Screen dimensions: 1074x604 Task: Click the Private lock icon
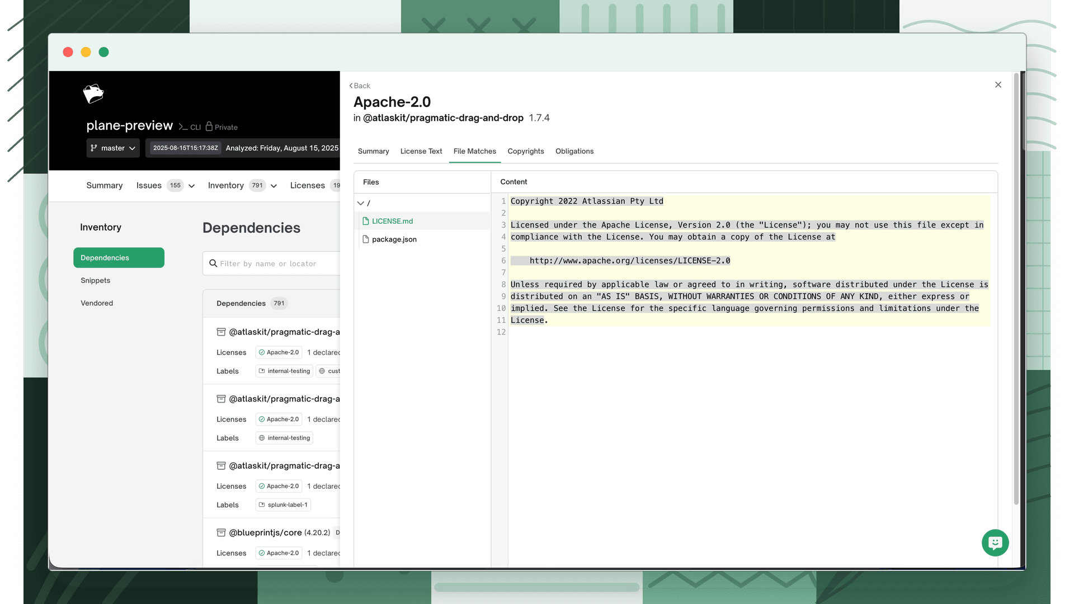coord(209,126)
